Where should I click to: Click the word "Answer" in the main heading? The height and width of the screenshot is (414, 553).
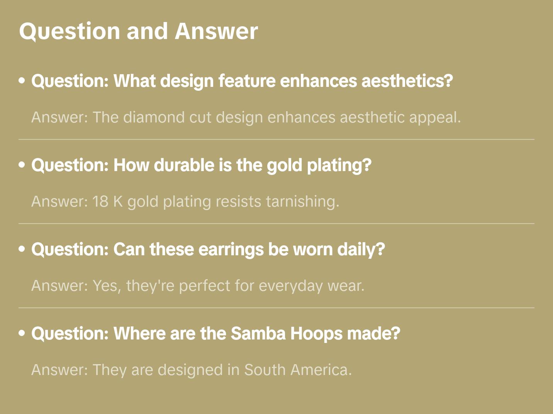coord(216,31)
